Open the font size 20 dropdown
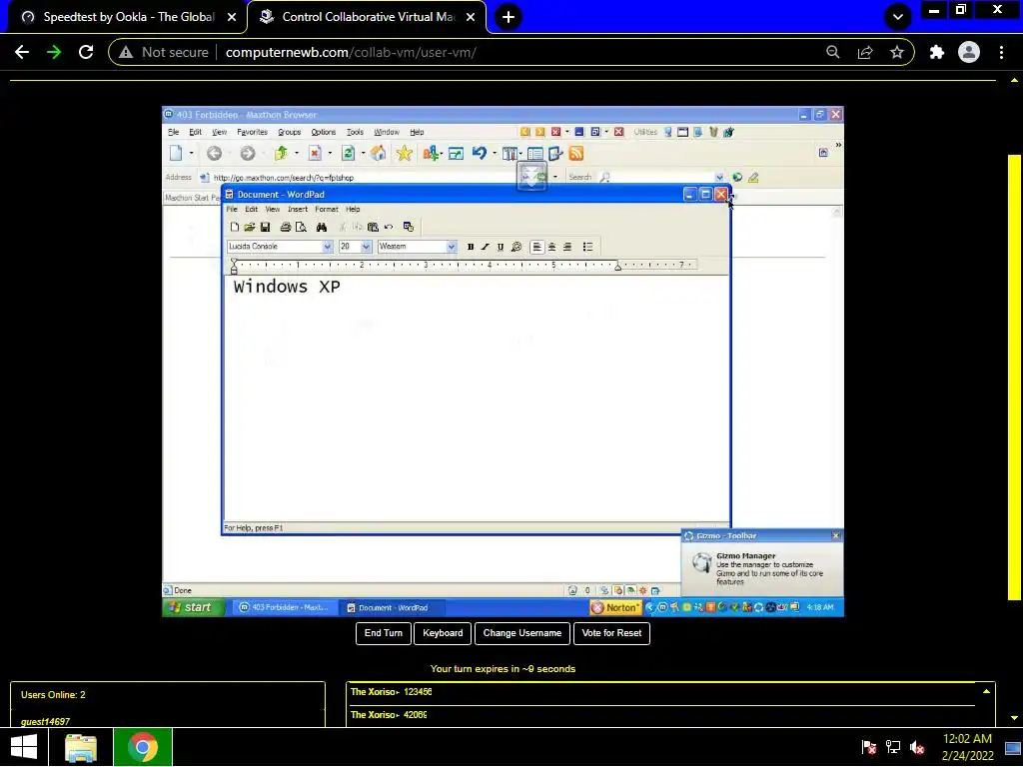The image size is (1023, 767). [366, 247]
